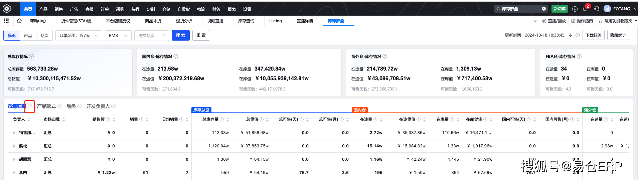
Task: Click the customer service headset icon
Action: (597, 9)
